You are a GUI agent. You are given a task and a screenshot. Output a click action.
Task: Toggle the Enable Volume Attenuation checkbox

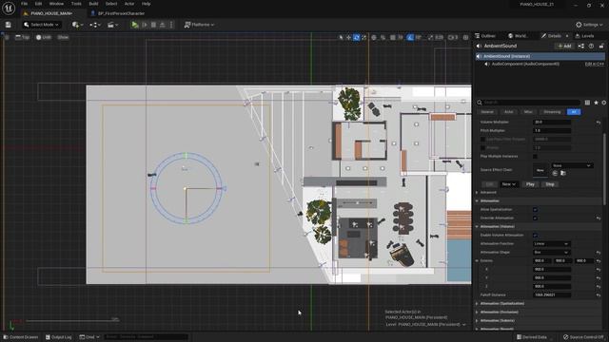(x=535, y=236)
